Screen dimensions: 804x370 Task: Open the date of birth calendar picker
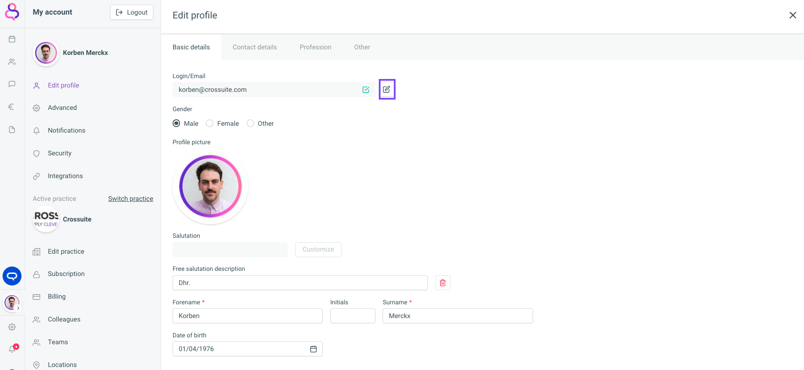314,349
